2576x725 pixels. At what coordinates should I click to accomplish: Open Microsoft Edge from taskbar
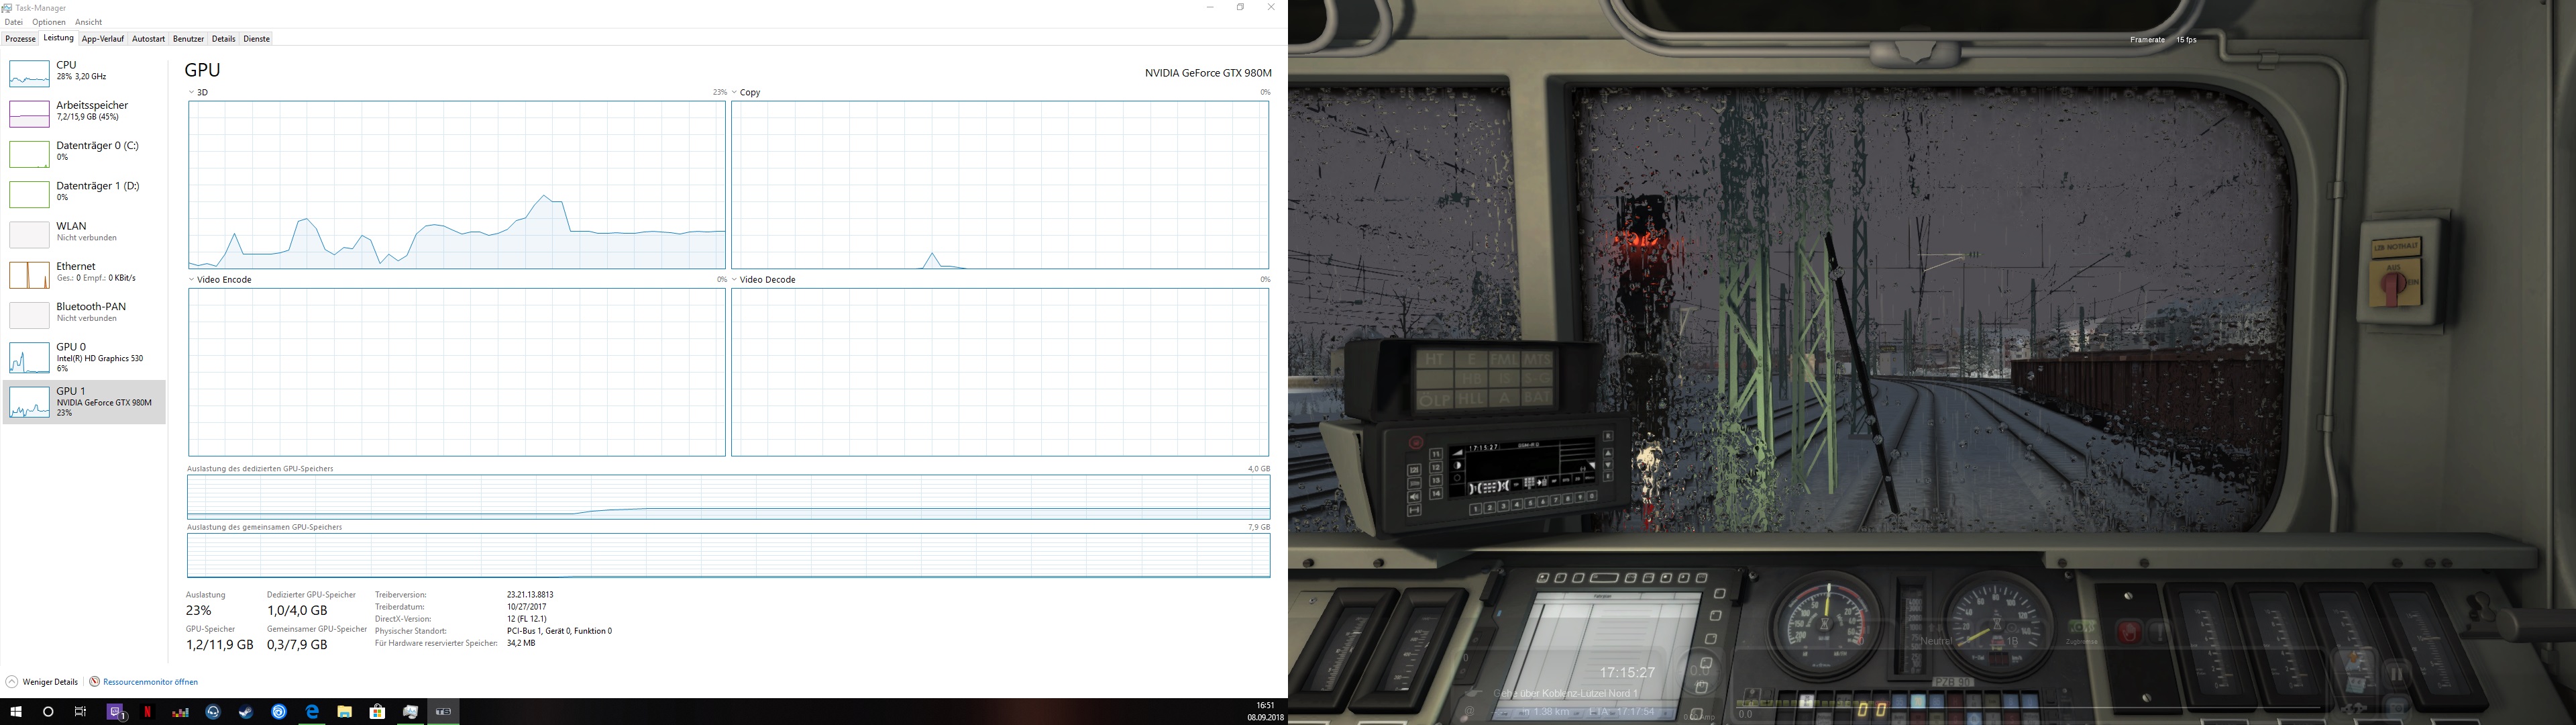pyautogui.click(x=312, y=712)
